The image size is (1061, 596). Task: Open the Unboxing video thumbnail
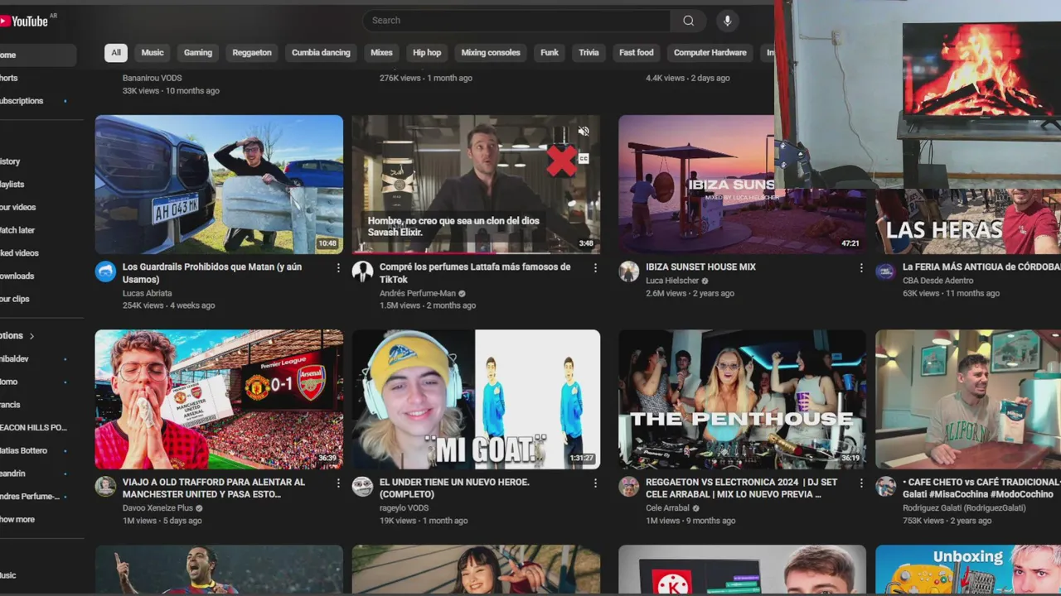[968, 570]
